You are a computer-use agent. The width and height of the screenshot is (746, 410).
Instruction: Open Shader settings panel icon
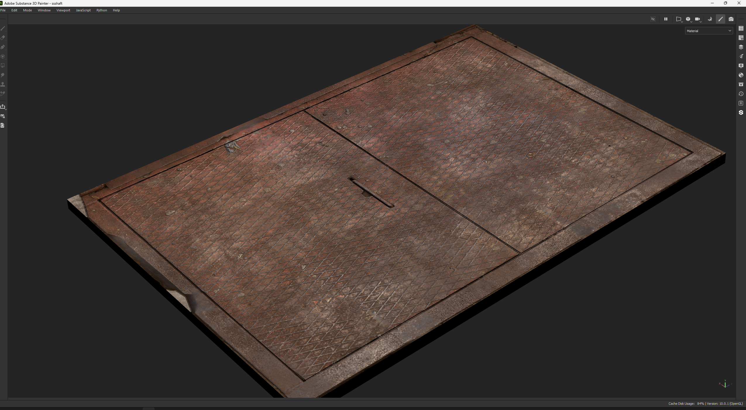pos(741,75)
